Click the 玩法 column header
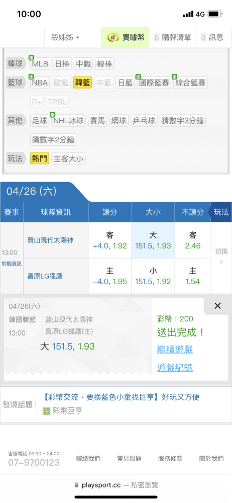This screenshot has height=503, width=232. click(x=221, y=212)
